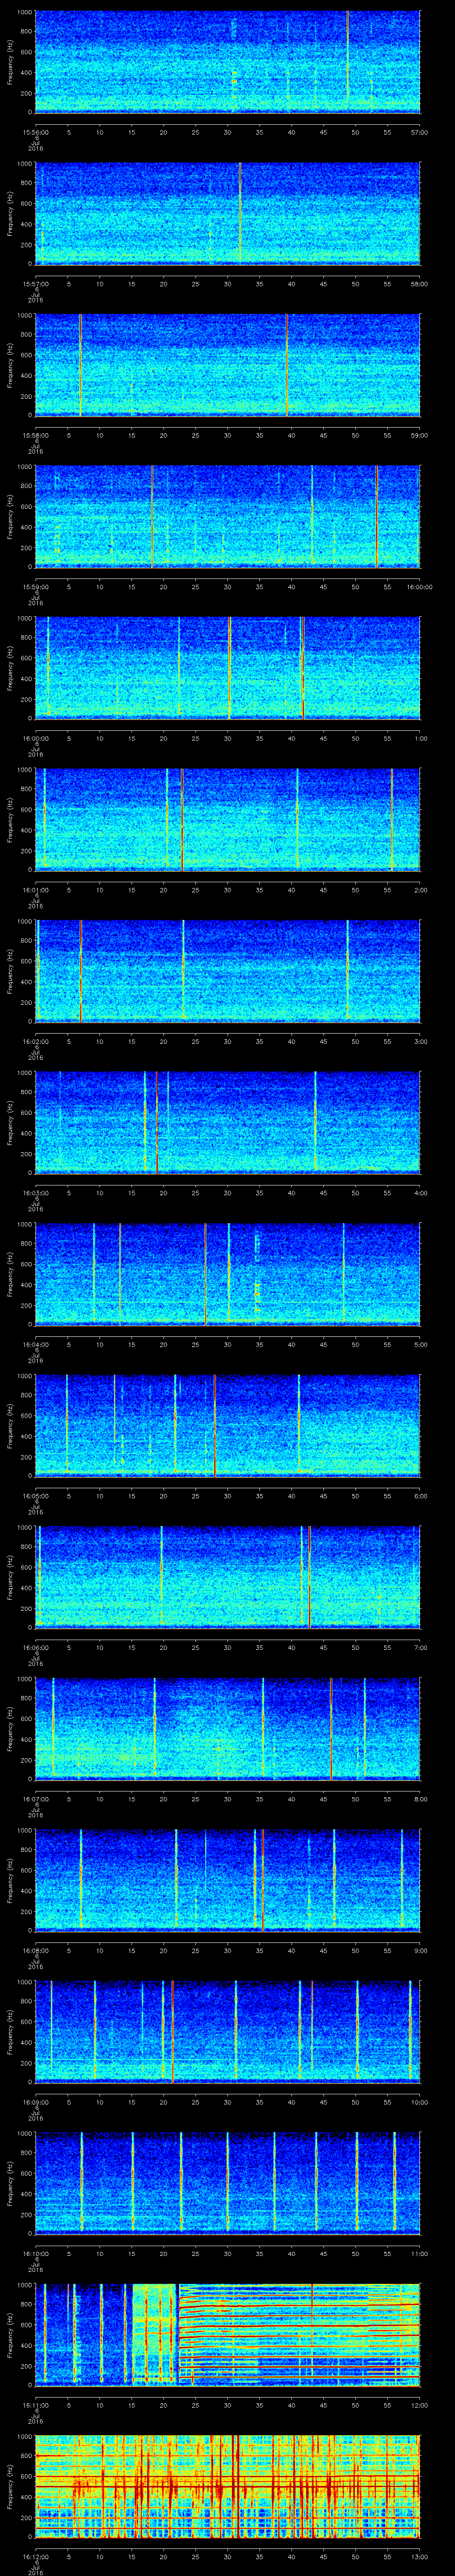Select the 7:00 end time label
This screenshot has height=2576, width=455.
click(420, 1647)
